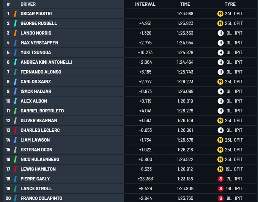Screen dimensions: 258x202
Task: Click the INTERVAL column header
Action: (x=145, y=4)
